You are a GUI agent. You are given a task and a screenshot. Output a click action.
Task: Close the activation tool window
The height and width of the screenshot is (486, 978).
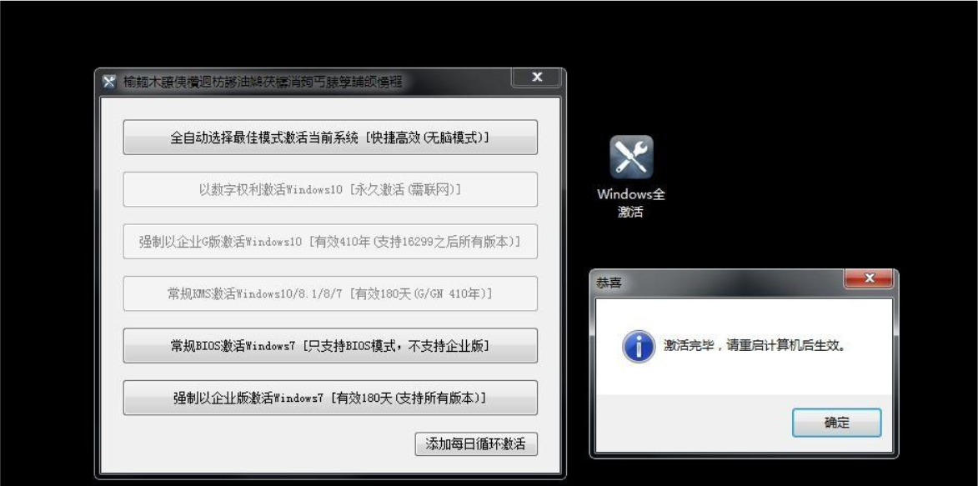click(x=537, y=78)
